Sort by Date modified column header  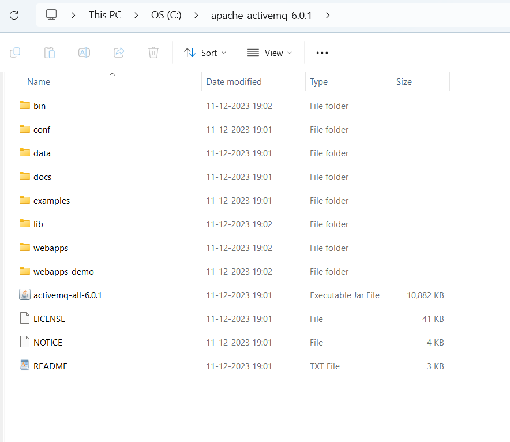pyautogui.click(x=234, y=82)
